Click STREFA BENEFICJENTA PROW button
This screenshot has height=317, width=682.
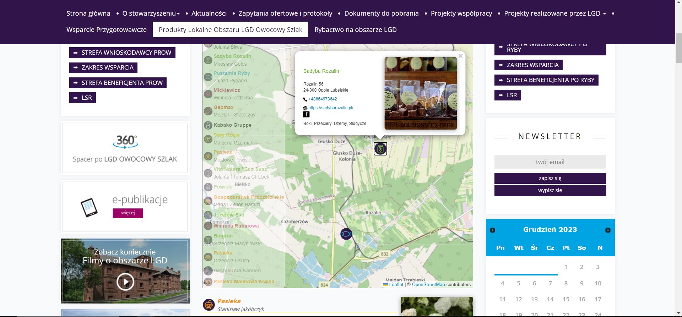point(118,83)
